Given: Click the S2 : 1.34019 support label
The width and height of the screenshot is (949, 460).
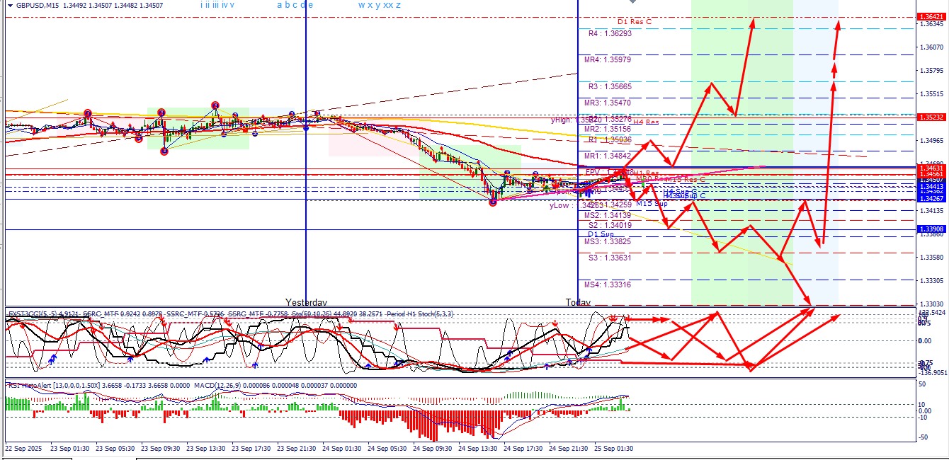Looking at the screenshot, I should (610, 225).
